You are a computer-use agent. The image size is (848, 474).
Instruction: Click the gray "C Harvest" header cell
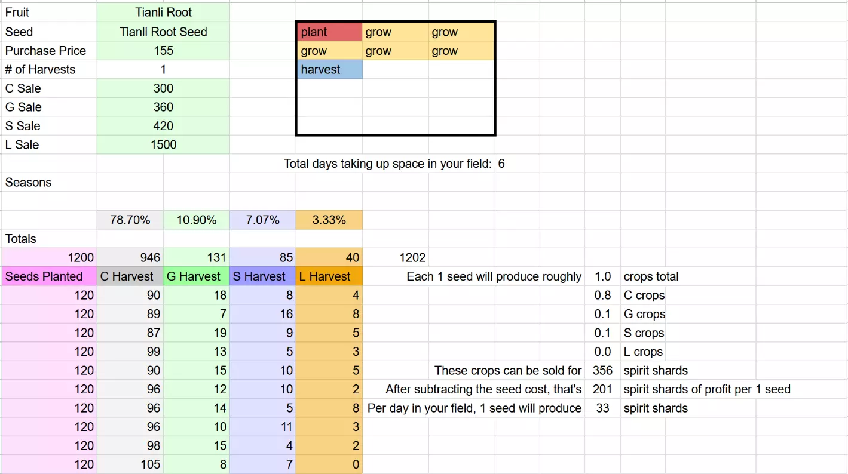coord(130,276)
